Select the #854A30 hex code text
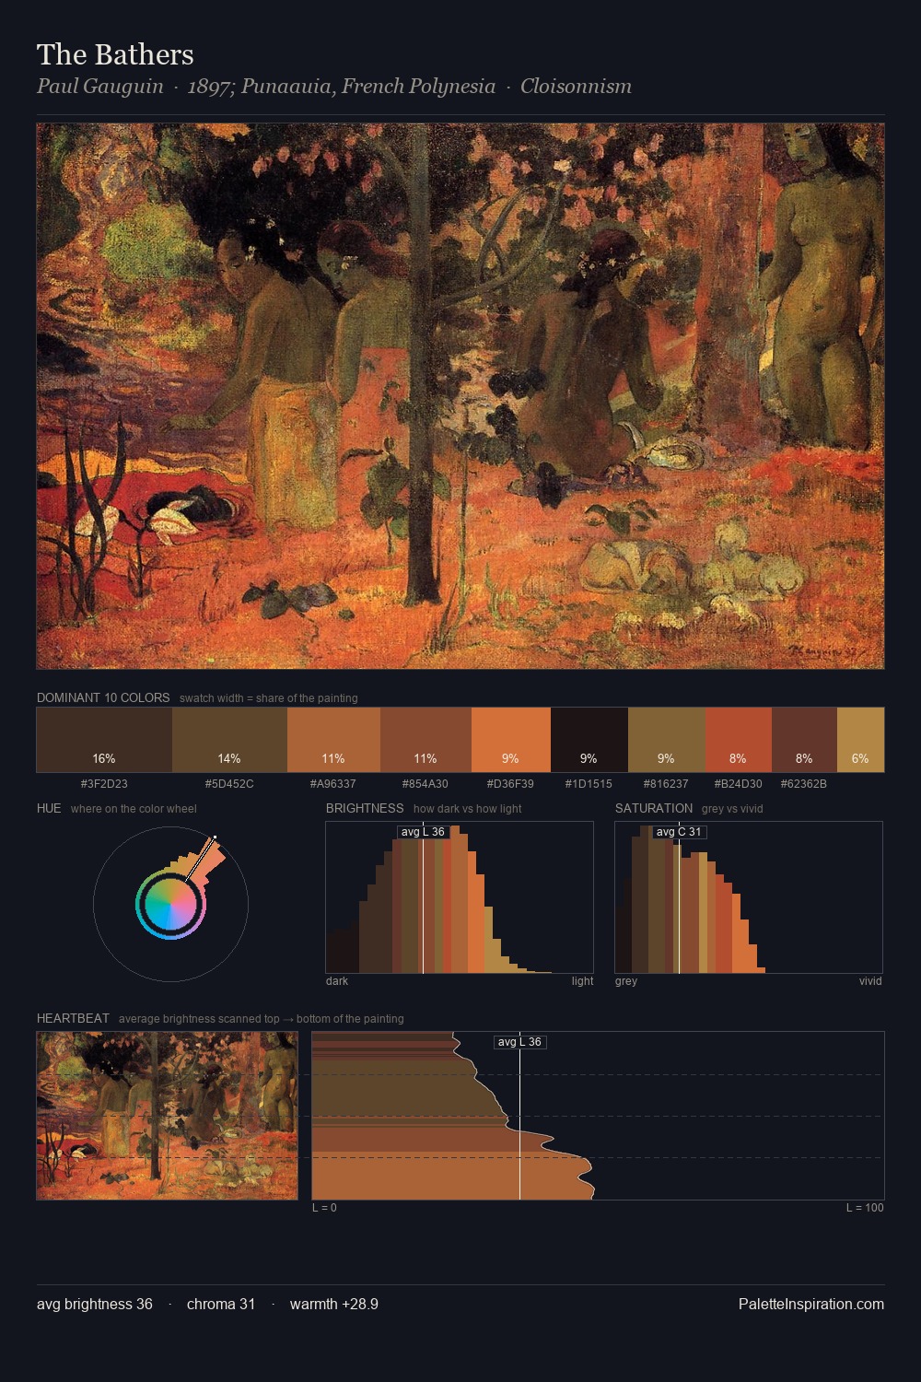 426,784
